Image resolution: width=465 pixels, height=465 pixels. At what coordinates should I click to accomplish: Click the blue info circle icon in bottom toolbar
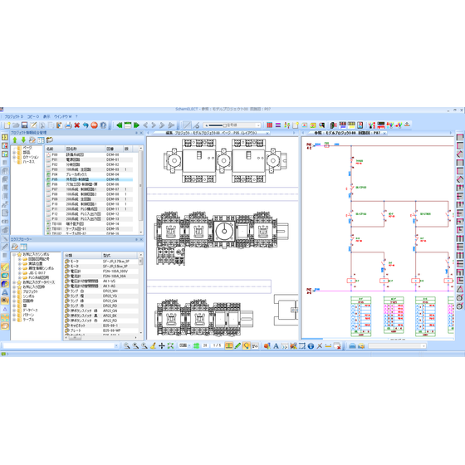[x=311, y=345]
